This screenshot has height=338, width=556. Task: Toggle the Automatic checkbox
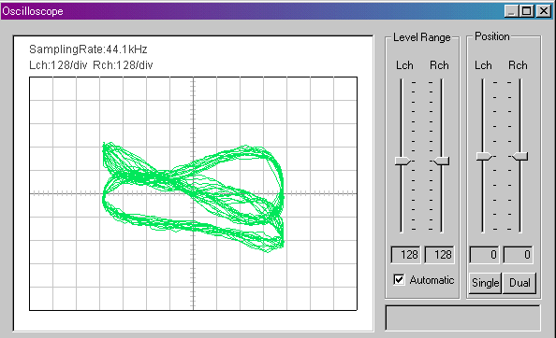[x=399, y=280]
